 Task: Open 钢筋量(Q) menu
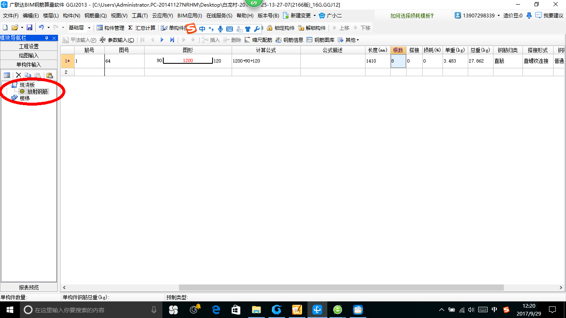tap(95, 16)
